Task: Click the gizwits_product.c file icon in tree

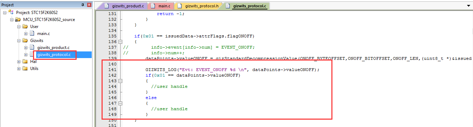Action: (32, 47)
